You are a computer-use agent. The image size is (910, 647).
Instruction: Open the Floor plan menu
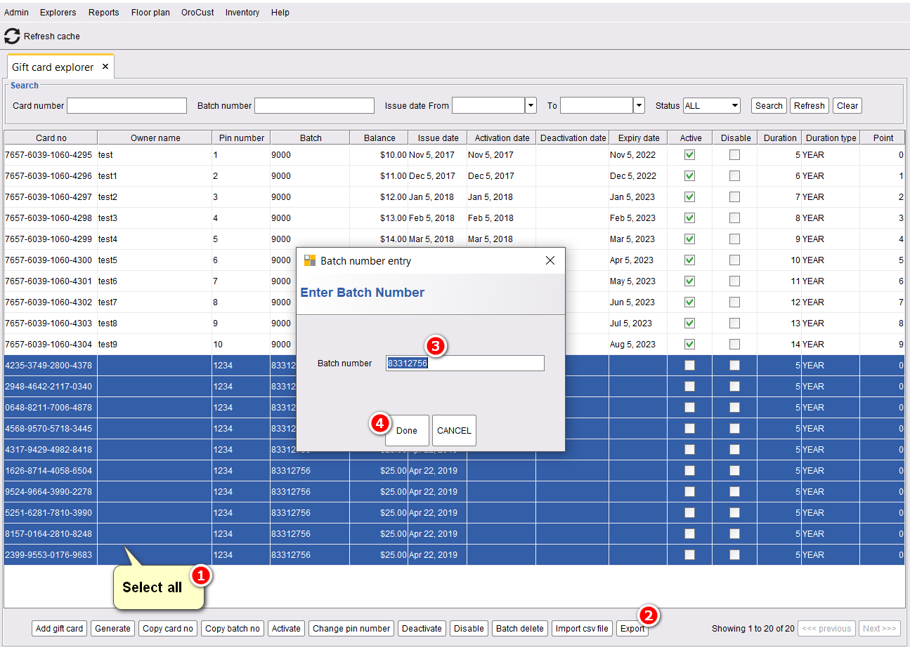[150, 13]
